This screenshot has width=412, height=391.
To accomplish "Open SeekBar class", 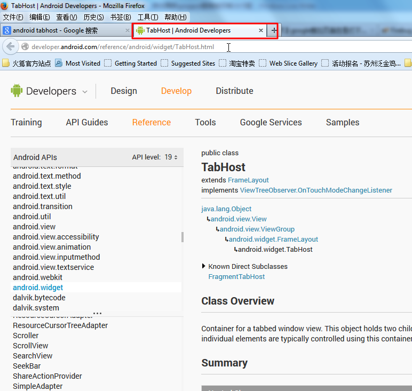I will pos(27,366).
